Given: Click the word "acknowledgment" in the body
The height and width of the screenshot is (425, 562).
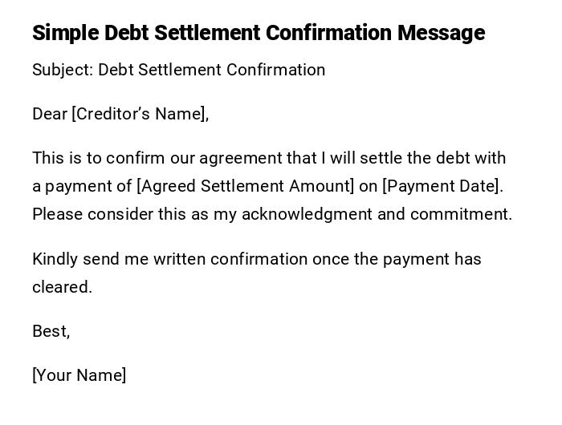Looking at the screenshot, I should tap(307, 214).
